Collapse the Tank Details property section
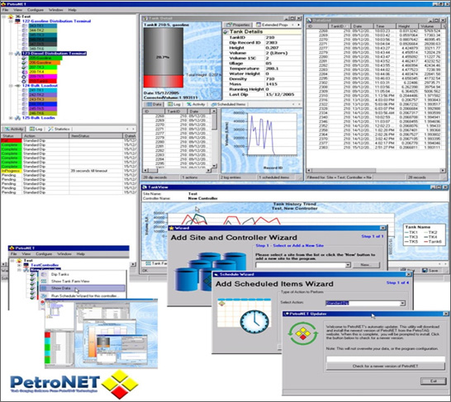The width and height of the screenshot is (451, 402). pyautogui.click(x=225, y=32)
